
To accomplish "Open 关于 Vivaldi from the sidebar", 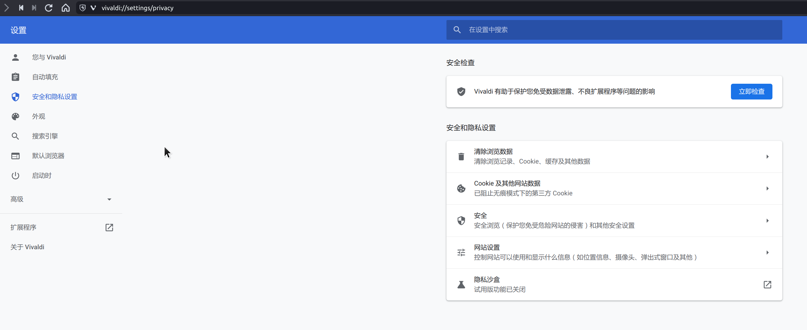I will pos(27,247).
